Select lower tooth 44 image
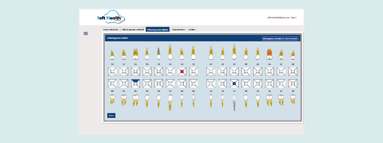This screenshot has height=143, width=383. pos(158,100)
